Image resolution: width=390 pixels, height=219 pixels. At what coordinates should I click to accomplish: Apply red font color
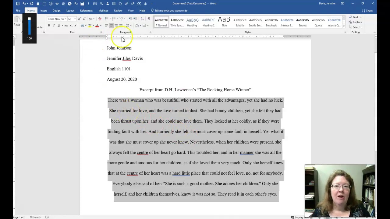(97, 26)
